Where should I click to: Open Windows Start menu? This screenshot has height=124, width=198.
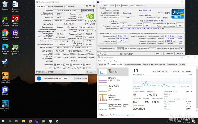point(3,121)
